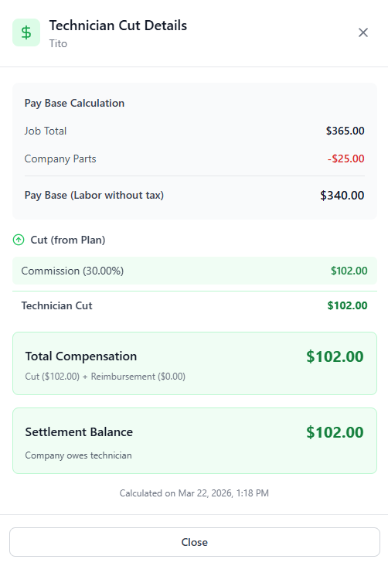Click the Job Total amount $365.00
The width and height of the screenshot is (388, 566).
[x=345, y=131]
